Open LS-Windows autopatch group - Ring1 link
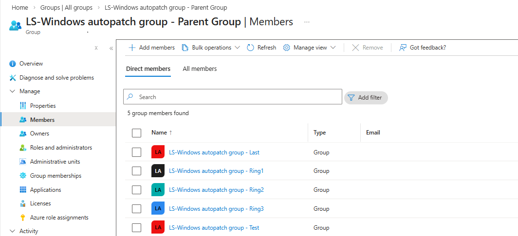 [216, 171]
